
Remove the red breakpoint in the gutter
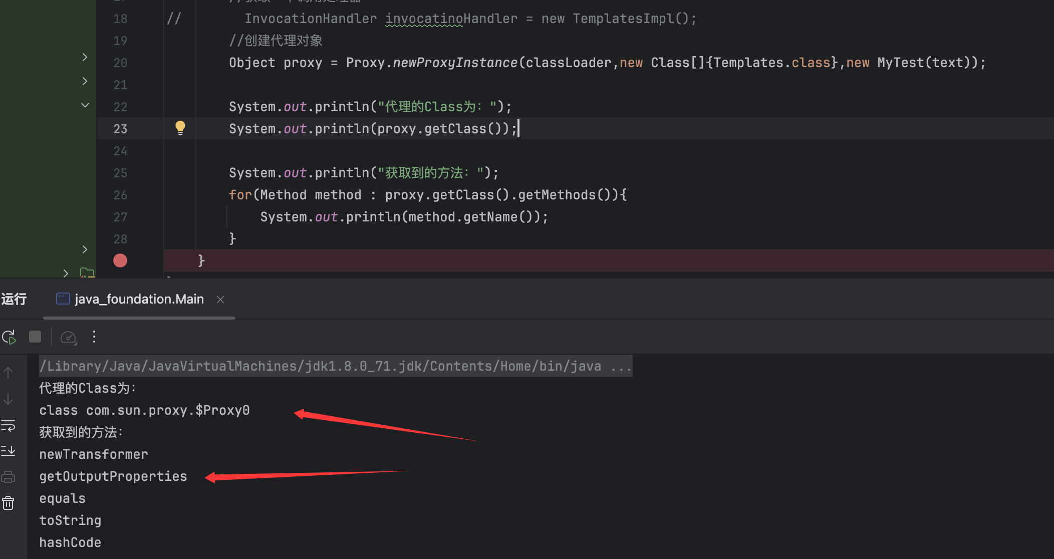click(x=120, y=260)
